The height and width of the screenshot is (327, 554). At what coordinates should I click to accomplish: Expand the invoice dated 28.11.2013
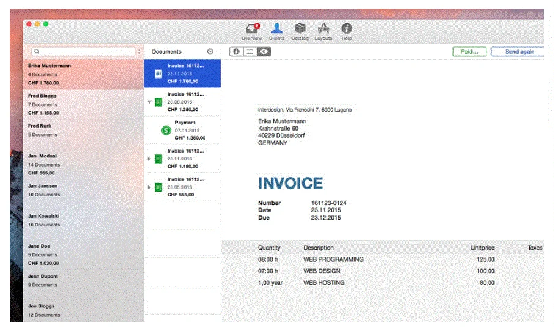coord(149,159)
